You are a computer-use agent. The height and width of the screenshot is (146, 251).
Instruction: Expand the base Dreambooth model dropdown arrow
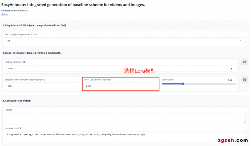74,86
